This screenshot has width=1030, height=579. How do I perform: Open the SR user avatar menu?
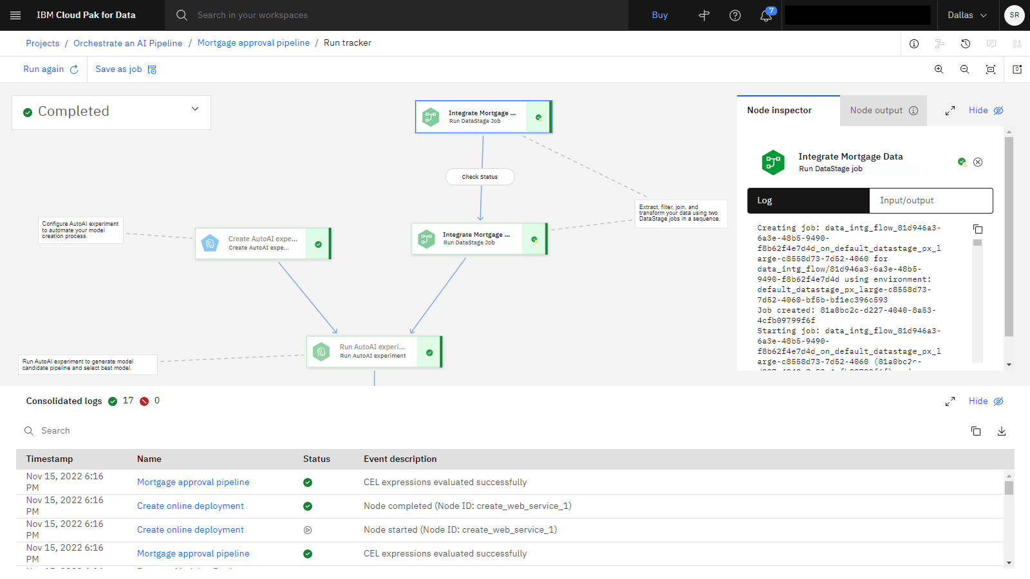click(1015, 15)
